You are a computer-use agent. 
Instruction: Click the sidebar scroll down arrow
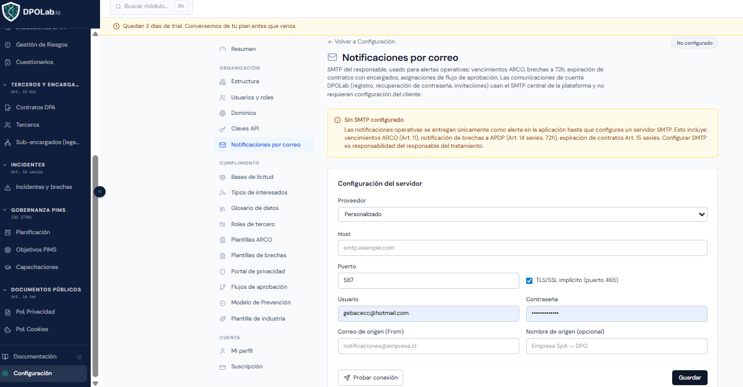click(x=95, y=383)
